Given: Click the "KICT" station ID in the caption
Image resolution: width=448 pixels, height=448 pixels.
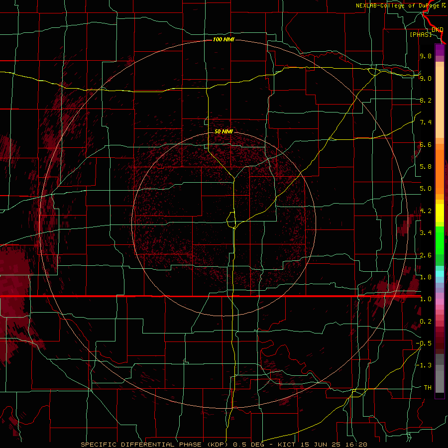Looking at the screenshot, I should coord(287,445).
